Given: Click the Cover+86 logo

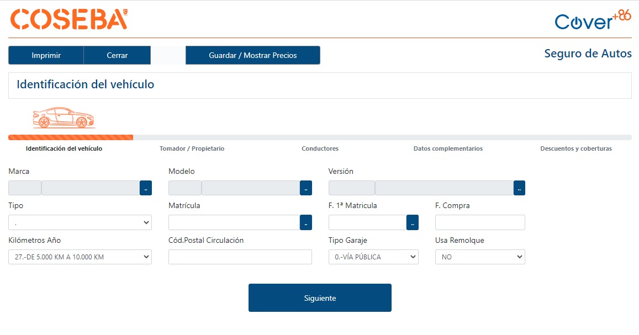Looking at the screenshot, I should tap(593, 20).
